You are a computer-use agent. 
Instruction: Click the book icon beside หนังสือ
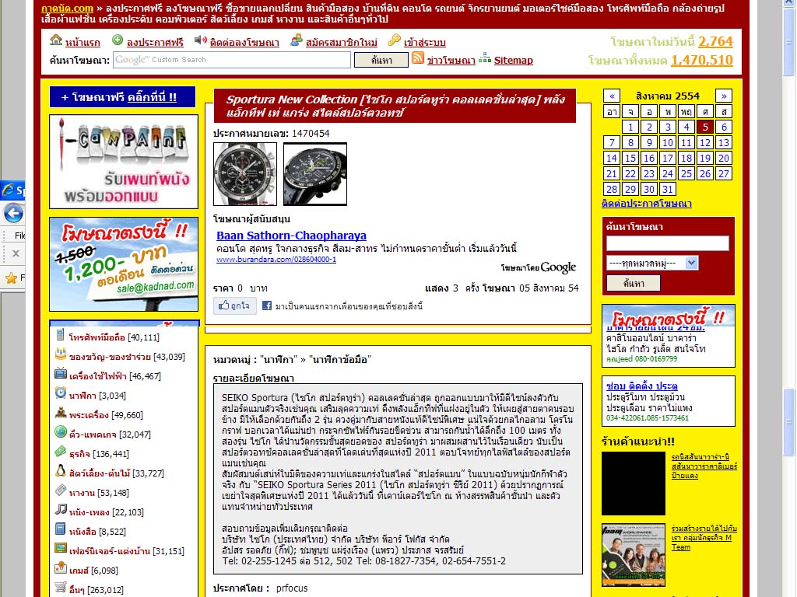coord(61,529)
